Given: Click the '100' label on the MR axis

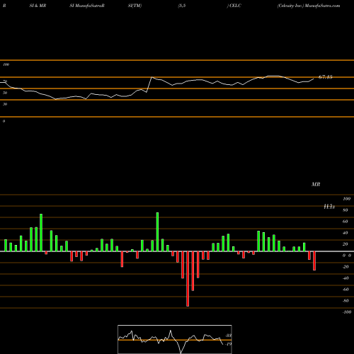Looking at the screenshot, I should click(x=347, y=199).
